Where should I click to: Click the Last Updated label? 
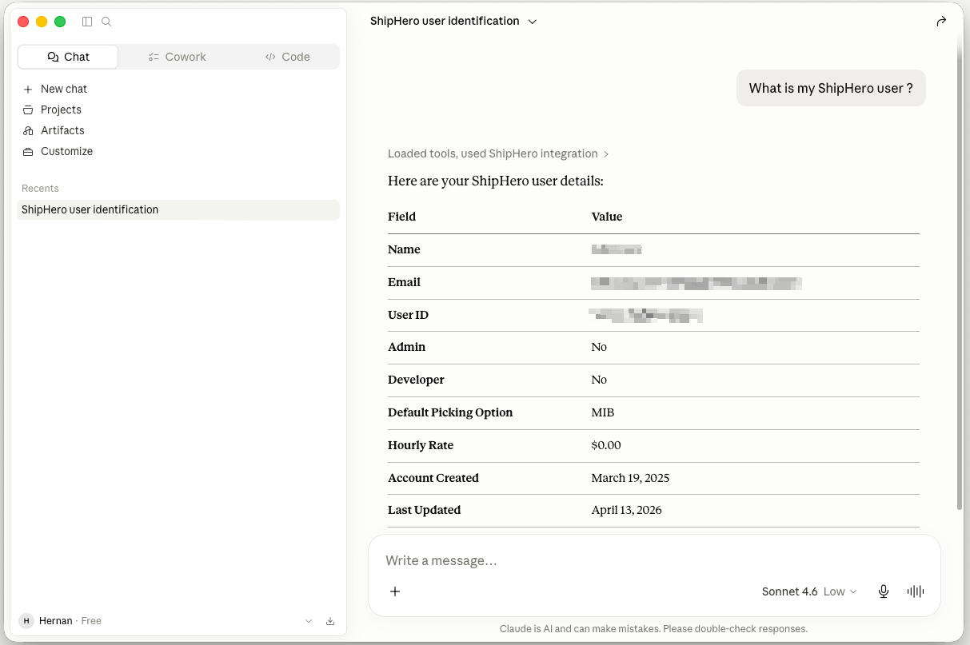pyautogui.click(x=424, y=510)
